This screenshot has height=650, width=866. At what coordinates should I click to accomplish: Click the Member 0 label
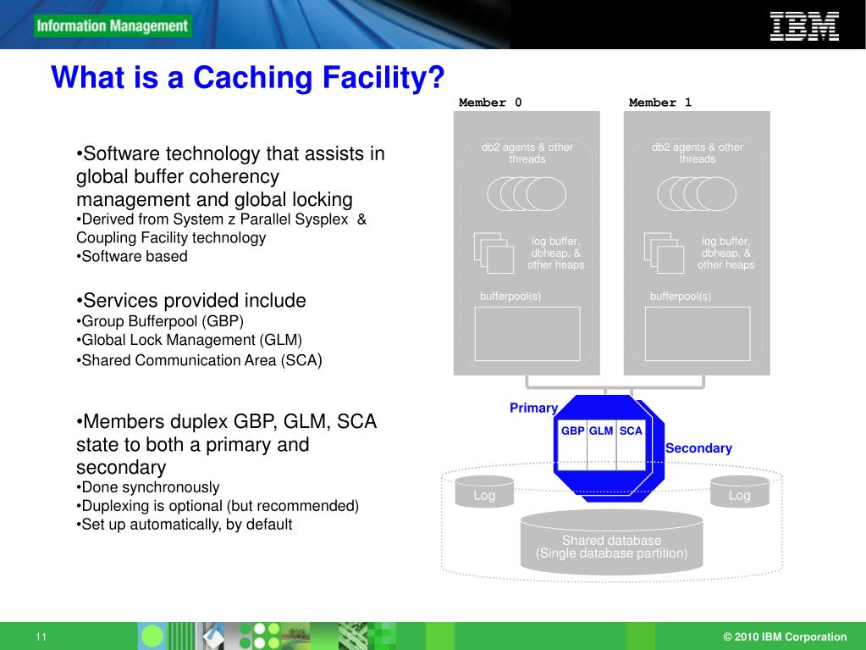pyautogui.click(x=490, y=103)
